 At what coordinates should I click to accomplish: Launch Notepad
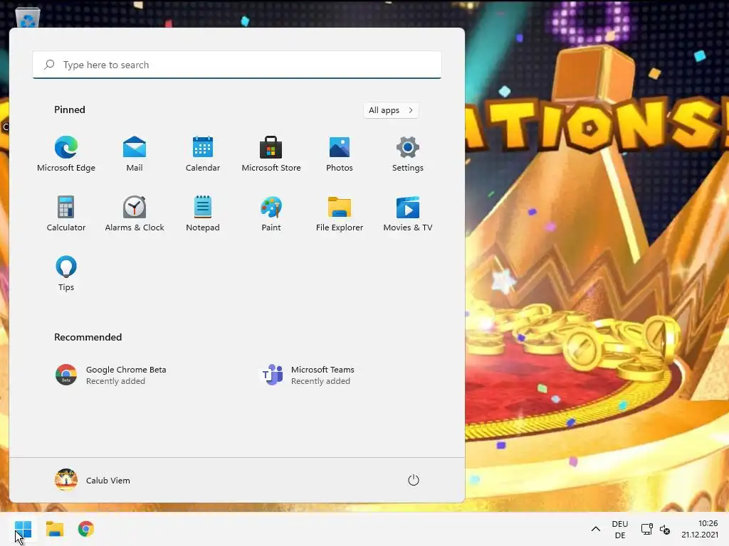coord(203,213)
